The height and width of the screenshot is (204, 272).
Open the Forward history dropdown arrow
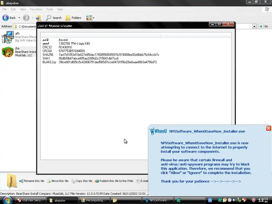tap(33, 18)
